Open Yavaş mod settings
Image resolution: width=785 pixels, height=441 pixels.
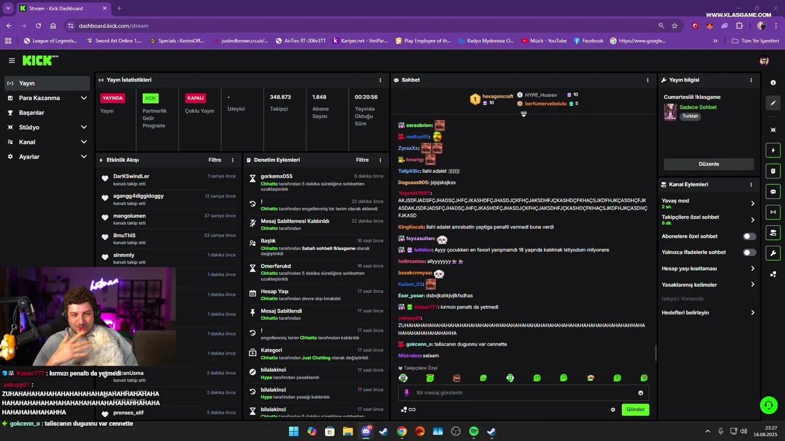coord(708,203)
